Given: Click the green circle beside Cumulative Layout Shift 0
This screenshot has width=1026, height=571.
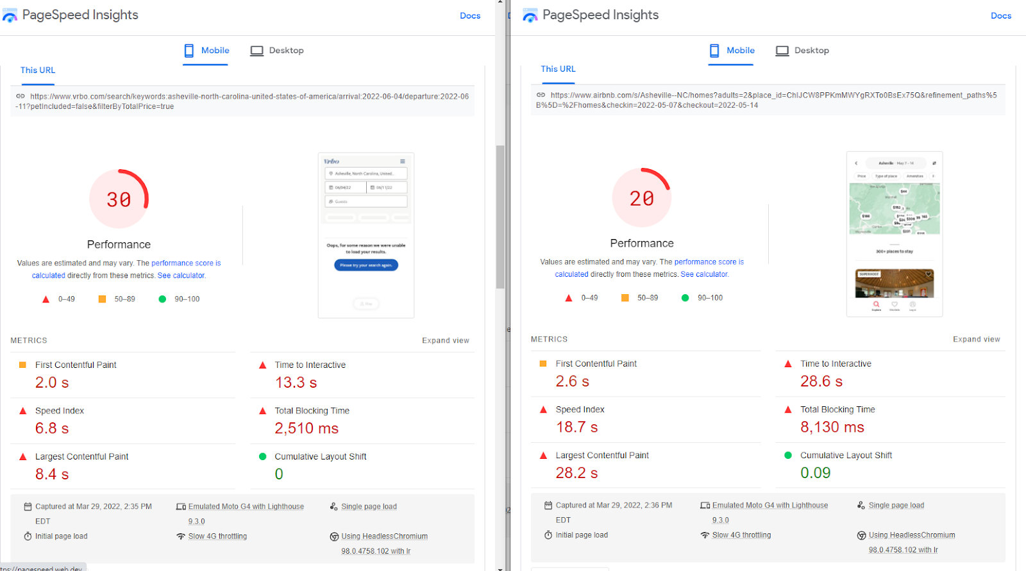Looking at the screenshot, I should [x=262, y=457].
